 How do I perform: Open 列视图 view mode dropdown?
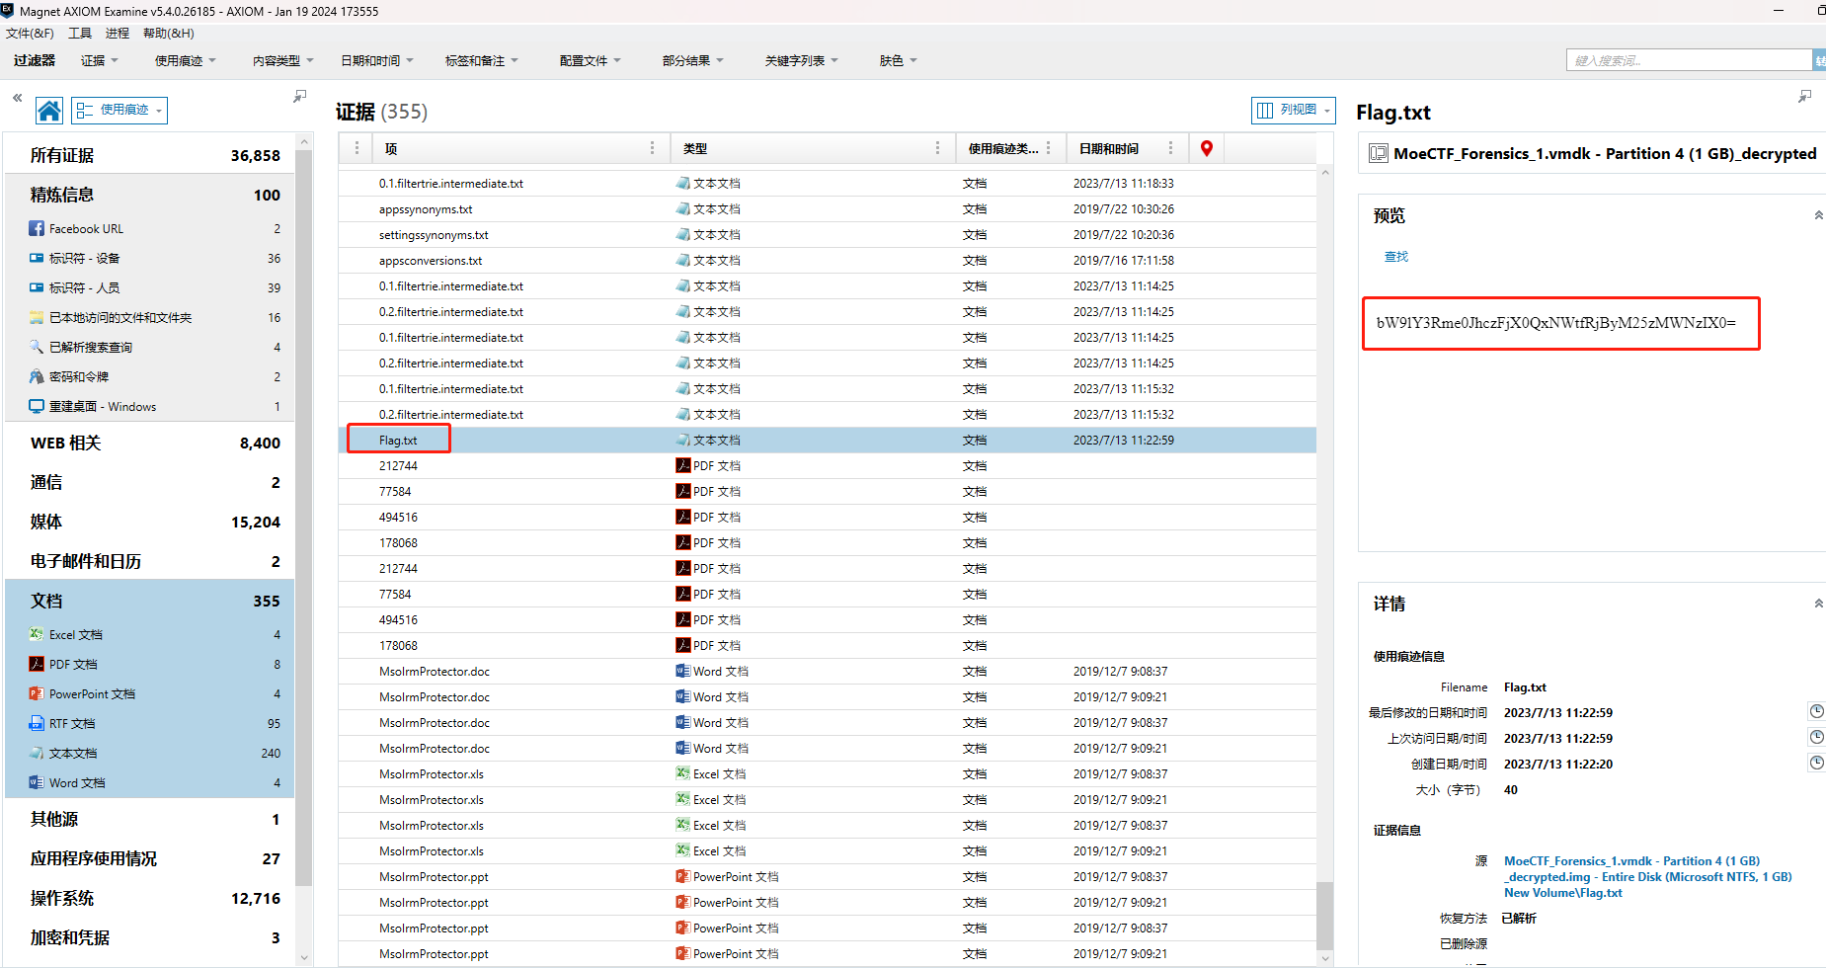point(1293,110)
